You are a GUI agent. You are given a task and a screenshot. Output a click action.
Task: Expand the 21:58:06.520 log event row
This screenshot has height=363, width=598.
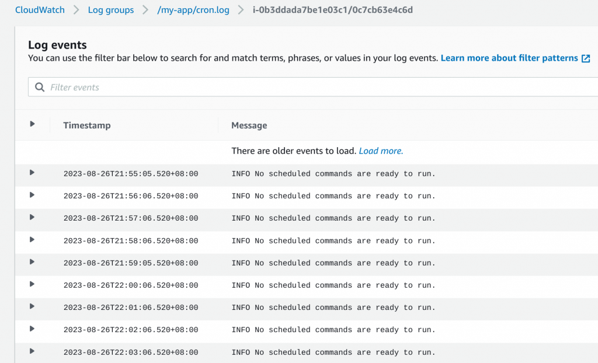click(x=32, y=240)
